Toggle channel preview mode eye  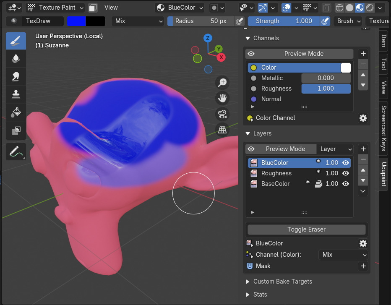click(251, 54)
